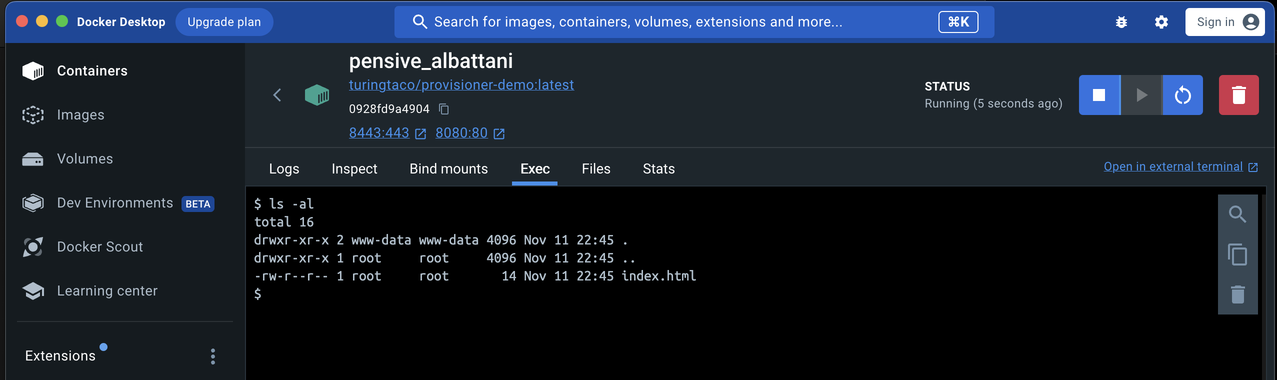Open Extensions three-dot menu
The width and height of the screenshot is (1277, 380).
[213, 356]
